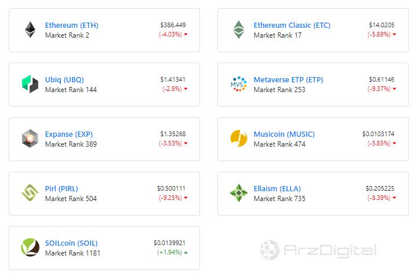Click the (-4.03%) Ethereum change value
This screenshot has height=277, width=415.
(170, 34)
